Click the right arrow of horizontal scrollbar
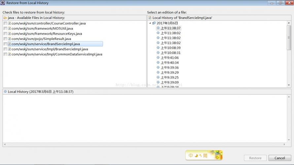294x165 pixels. pos(285,145)
